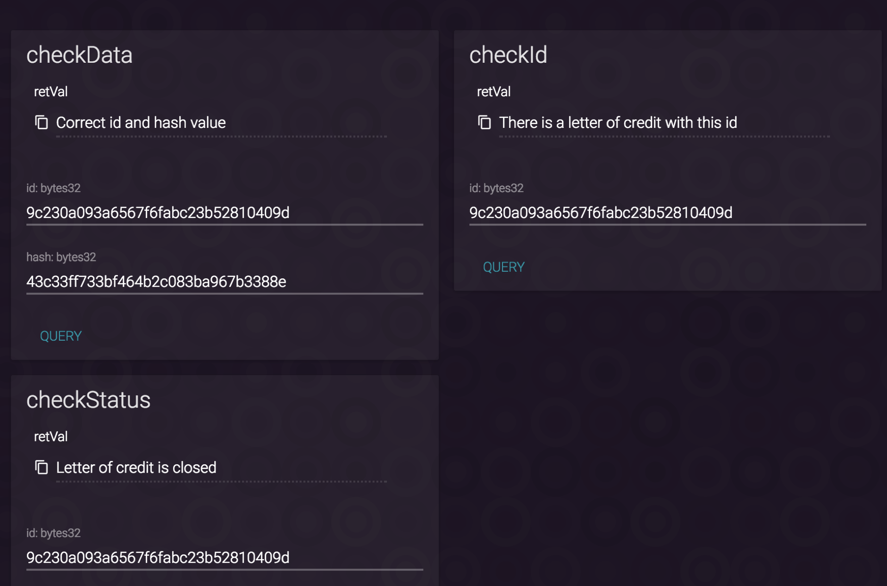Click the retVal label under checkStatus
The width and height of the screenshot is (887, 586).
coord(50,436)
